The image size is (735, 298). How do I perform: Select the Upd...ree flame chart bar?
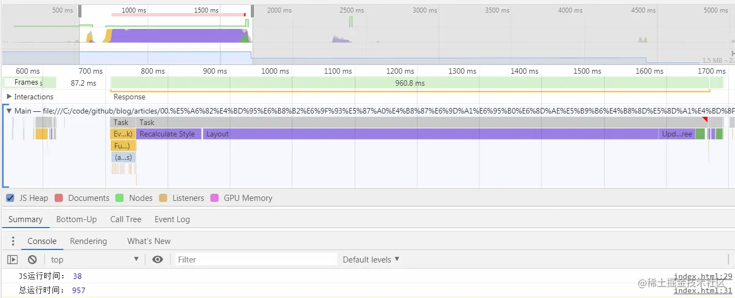point(677,134)
